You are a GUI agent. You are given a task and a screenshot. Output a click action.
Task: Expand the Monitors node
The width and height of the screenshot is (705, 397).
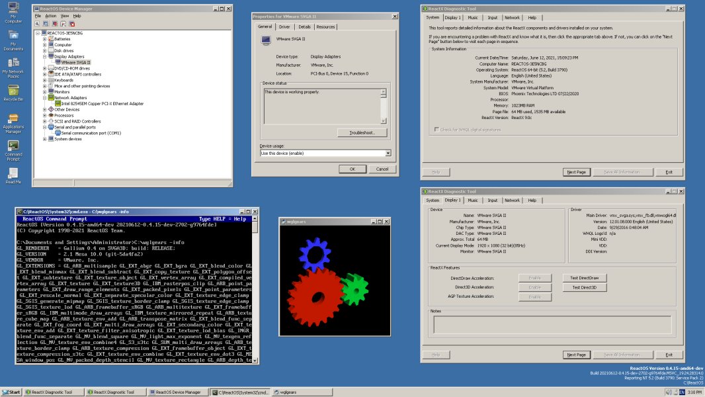44,92
